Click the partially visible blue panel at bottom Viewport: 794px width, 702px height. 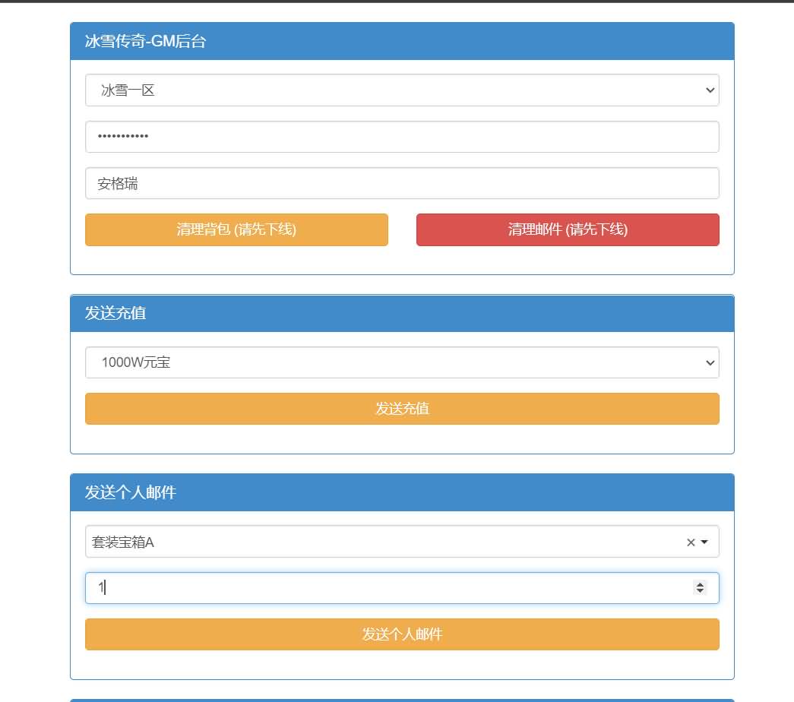[401, 700]
